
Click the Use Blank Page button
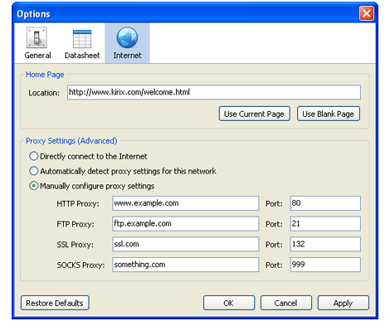pos(329,114)
